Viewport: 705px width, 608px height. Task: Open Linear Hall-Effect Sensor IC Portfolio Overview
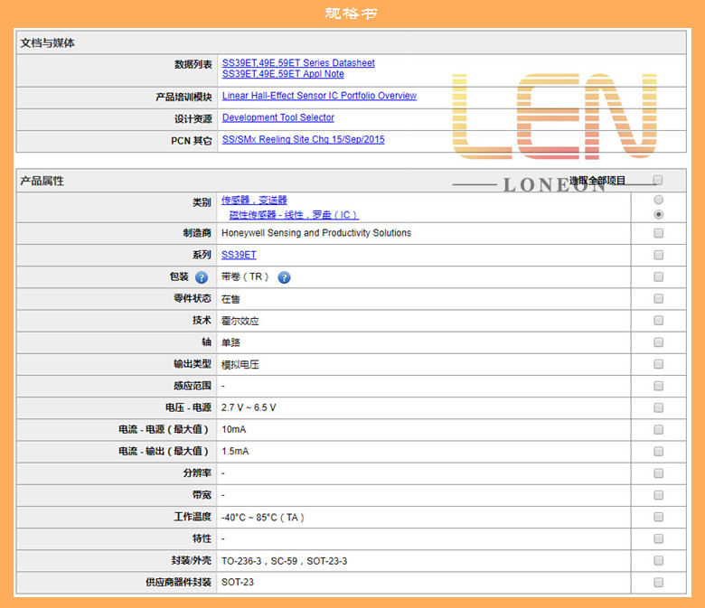tap(319, 96)
